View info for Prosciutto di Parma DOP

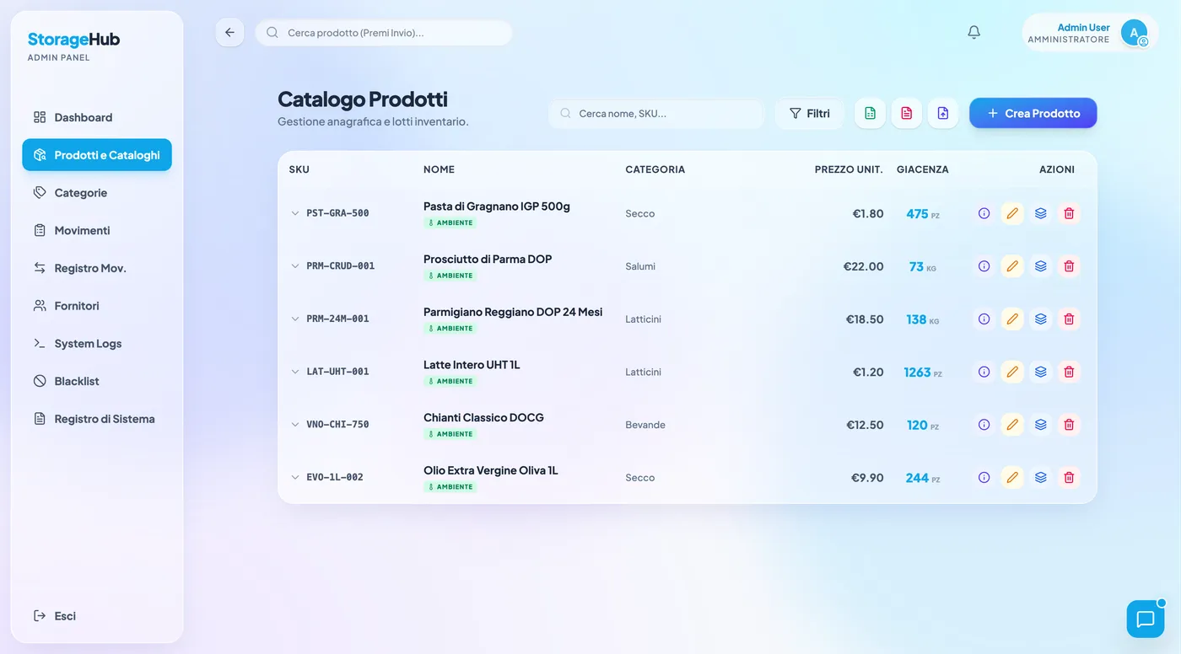[x=984, y=266]
